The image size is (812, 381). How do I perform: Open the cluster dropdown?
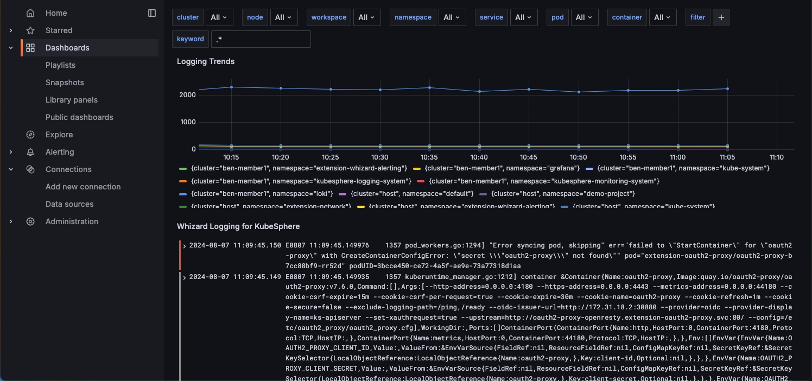point(219,17)
